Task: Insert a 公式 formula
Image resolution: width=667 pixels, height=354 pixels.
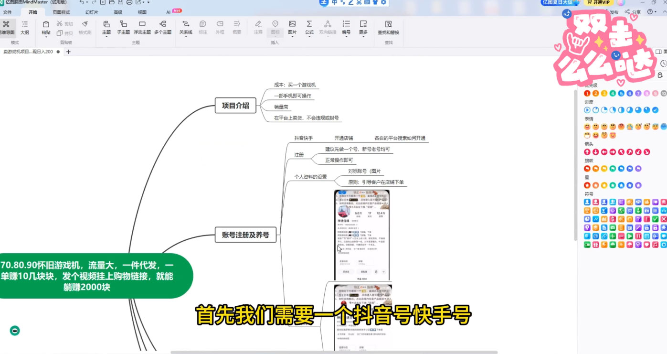Action: point(309,27)
